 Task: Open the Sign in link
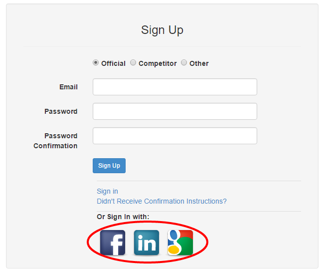tap(107, 192)
